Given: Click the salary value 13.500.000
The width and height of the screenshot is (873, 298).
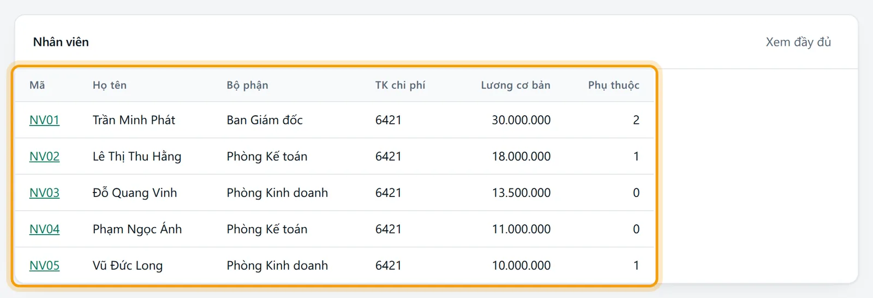Looking at the screenshot, I should point(521,193).
